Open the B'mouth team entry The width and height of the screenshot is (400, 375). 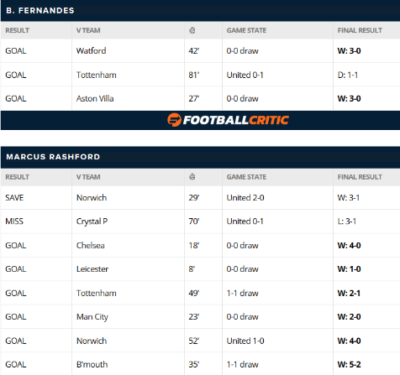[x=92, y=364]
